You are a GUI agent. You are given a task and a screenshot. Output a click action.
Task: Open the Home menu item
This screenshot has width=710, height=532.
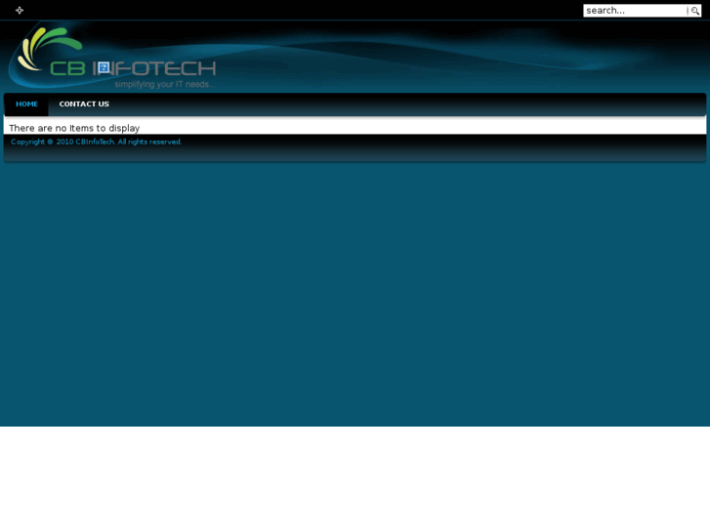tap(26, 103)
